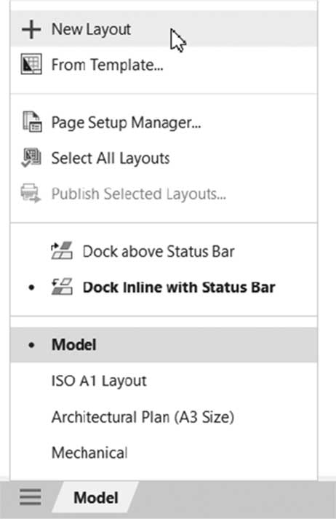Viewport: 336px width, 519px height.
Task: Choose New Layout menu entry
Action: [x=164, y=29]
